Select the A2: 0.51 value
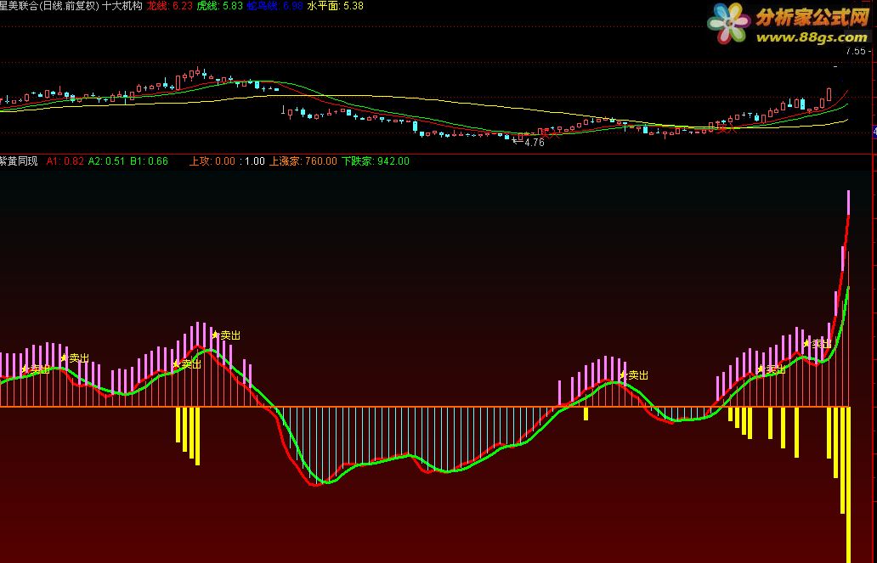This screenshot has height=563, width=877. (106, 161)
